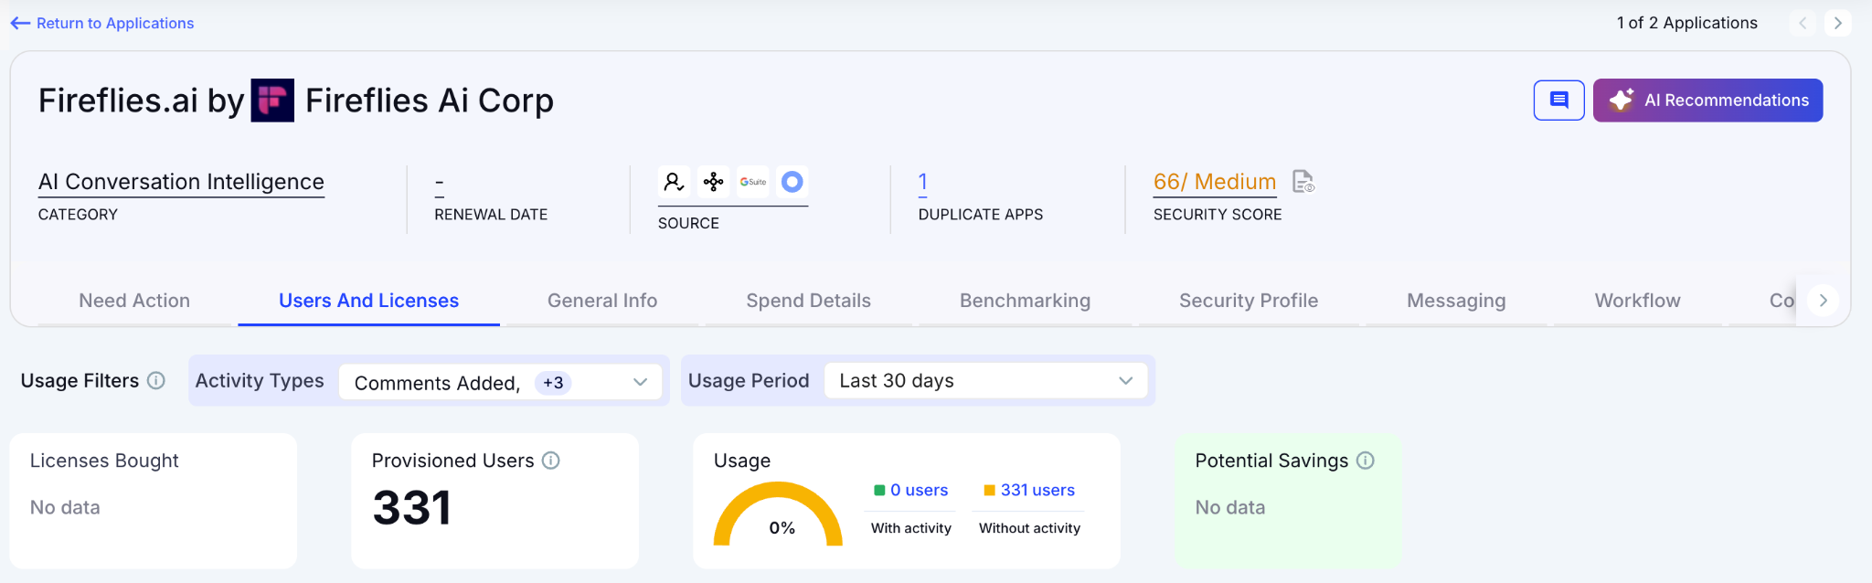Click the network nodes source icon
This screenshot has width=1872, height=583.
coord(713,182)
